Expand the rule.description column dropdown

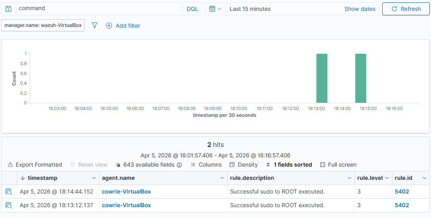click(350, 178)
